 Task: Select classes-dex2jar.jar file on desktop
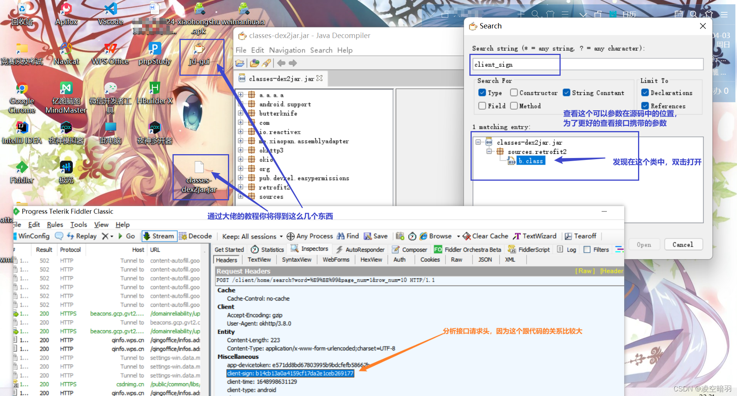coord(199,177)
